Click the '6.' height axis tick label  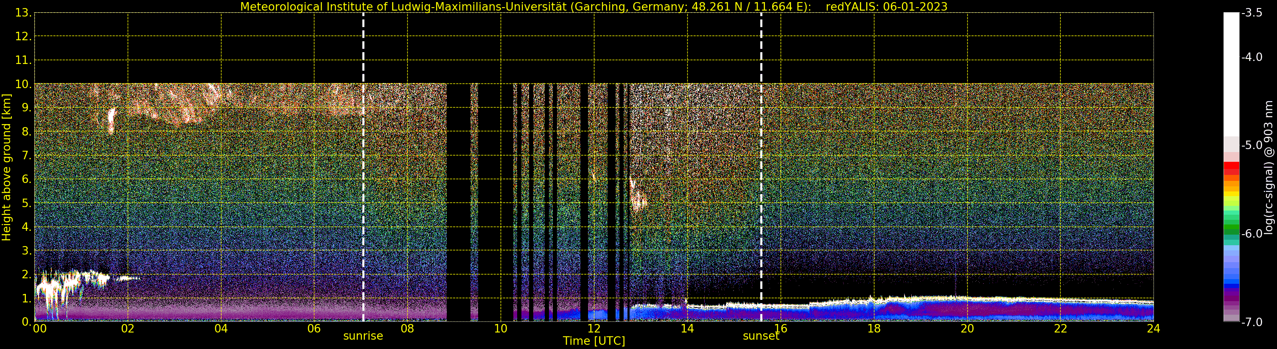pyautogui.click(x=27, y=179)
